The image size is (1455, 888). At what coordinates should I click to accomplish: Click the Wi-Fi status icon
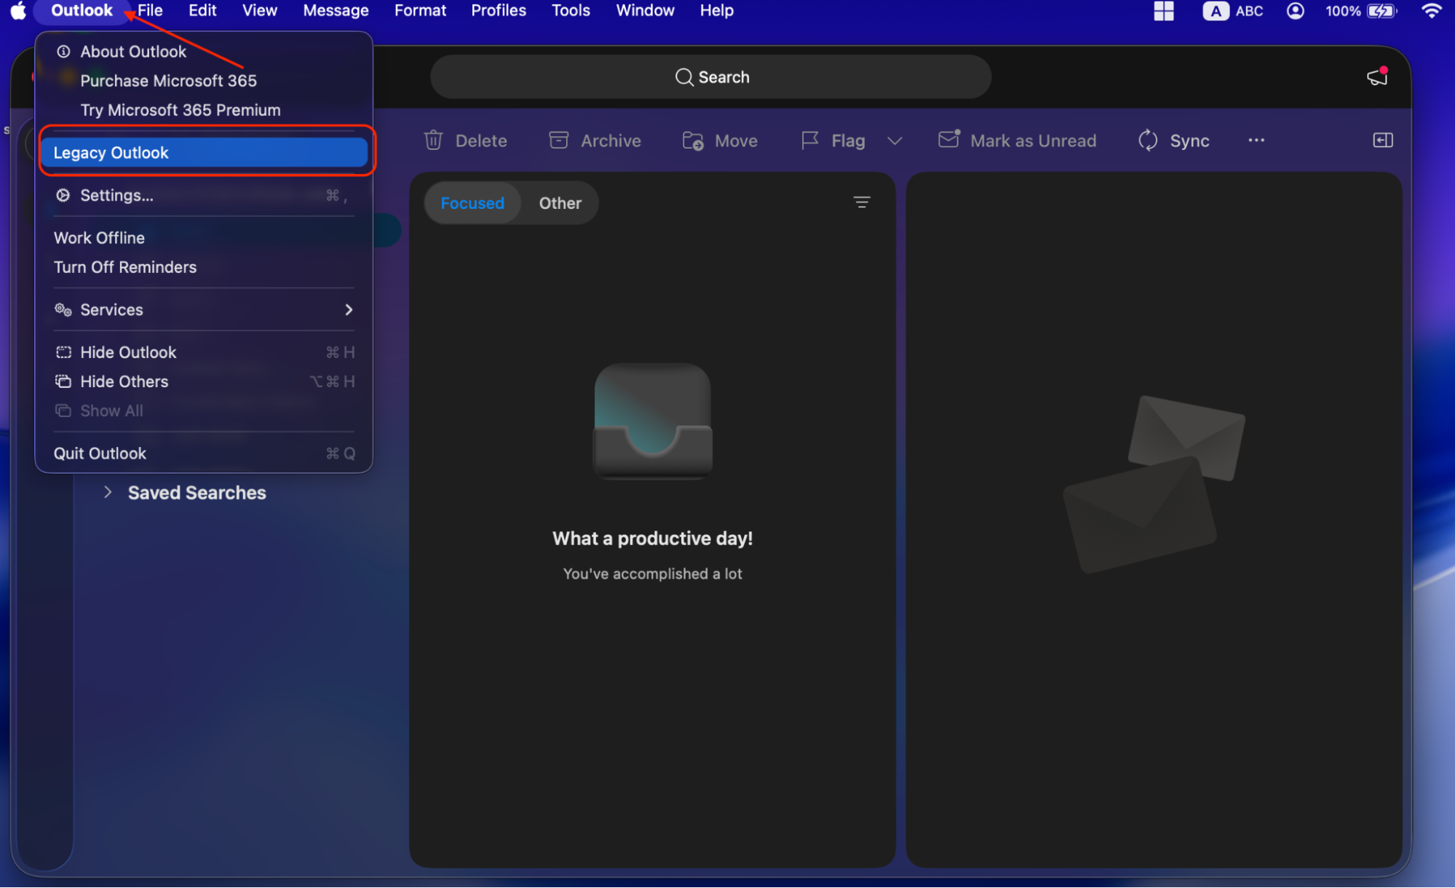click(1431, 11)
